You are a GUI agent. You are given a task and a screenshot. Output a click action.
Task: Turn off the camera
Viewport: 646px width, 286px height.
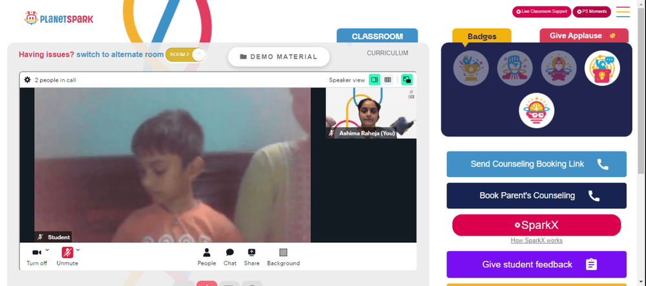37,256
